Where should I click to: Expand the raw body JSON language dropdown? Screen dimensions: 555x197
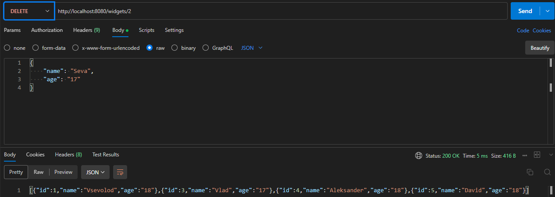pos(252,48)
